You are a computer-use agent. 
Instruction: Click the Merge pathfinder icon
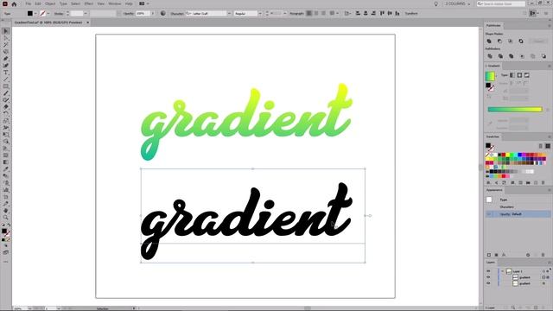(511, 56)
